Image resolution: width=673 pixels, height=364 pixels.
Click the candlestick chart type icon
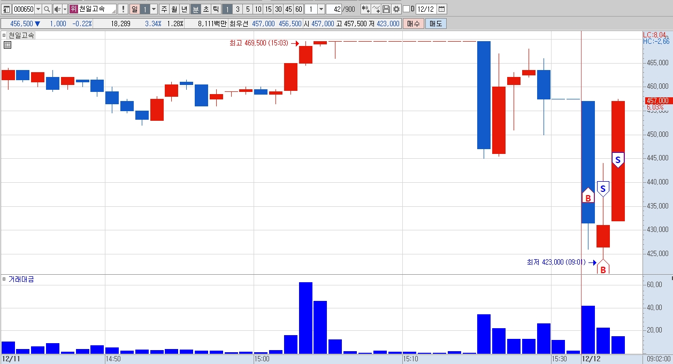click(x=365, y=9)
